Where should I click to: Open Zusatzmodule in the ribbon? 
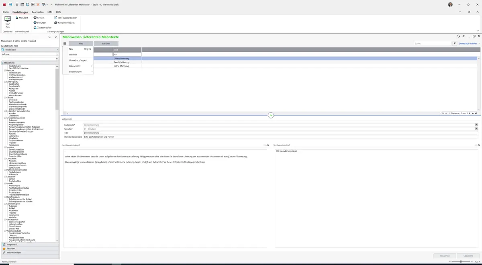tap(35, 27)
